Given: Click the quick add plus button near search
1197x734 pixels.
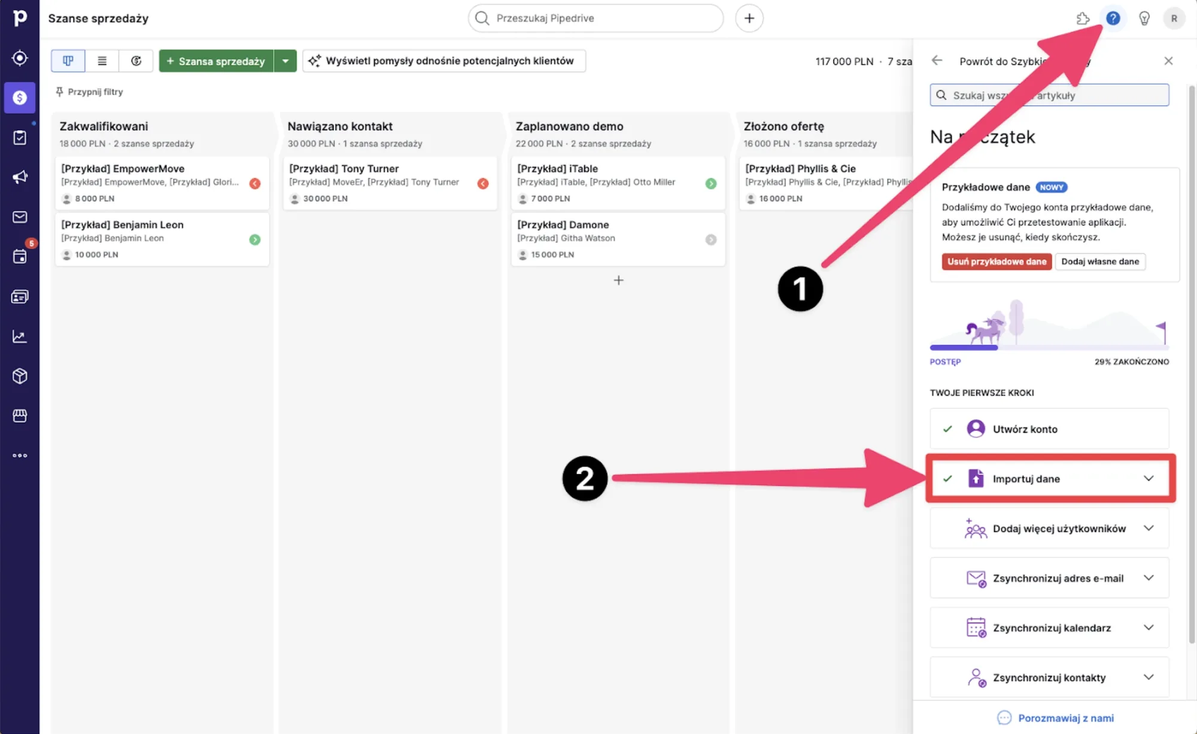Looking at the screenshot, I should (x=749, y=18).
